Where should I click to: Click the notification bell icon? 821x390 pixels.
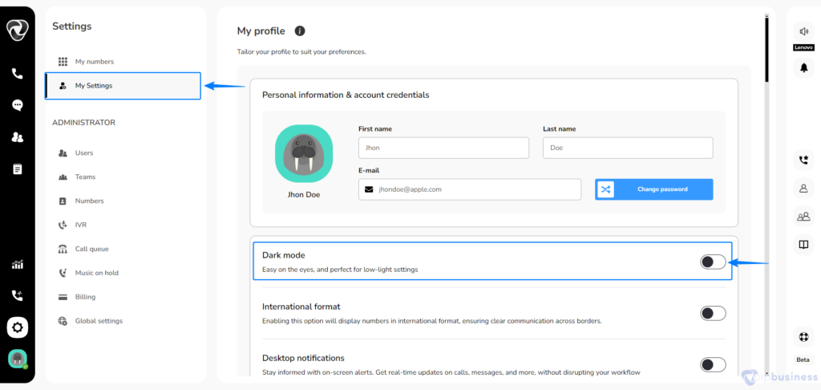pyautogui.click(x=803, y=67)
